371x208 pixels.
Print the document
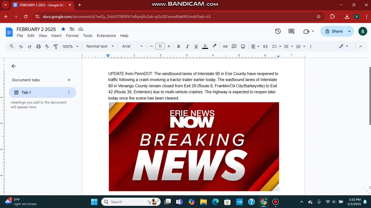pos(38,46)
